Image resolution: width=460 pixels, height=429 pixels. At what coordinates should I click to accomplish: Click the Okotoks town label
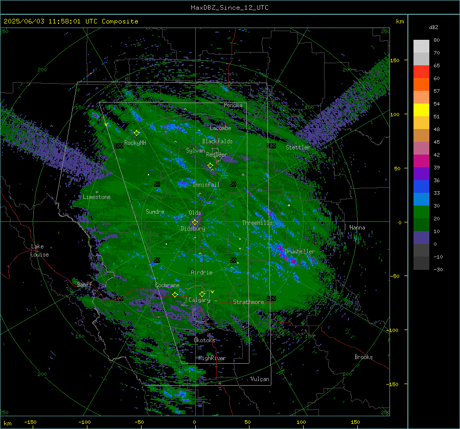coord(204,340)
